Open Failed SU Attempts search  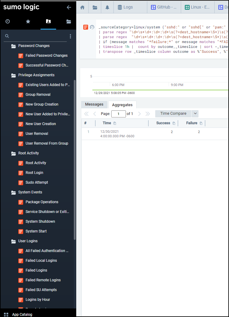(x=41, y=290)
